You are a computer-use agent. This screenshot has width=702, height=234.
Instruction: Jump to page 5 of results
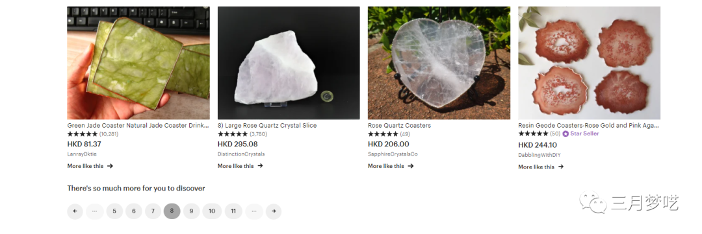(x=114, y=211)
